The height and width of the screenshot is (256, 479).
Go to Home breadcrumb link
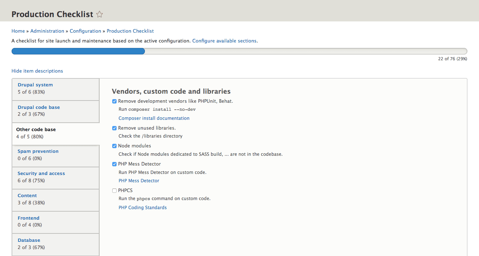(18, 31)
